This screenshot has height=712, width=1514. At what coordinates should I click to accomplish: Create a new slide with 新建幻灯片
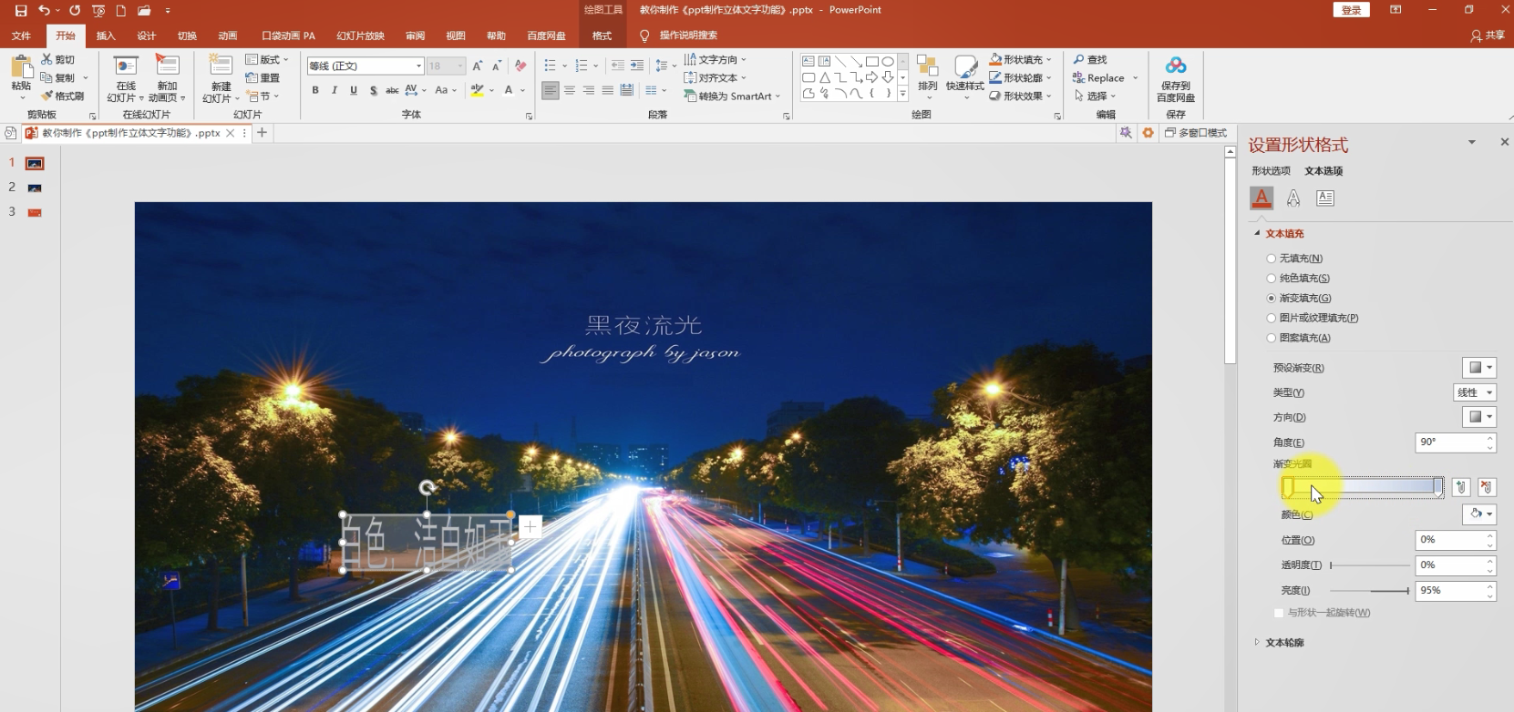[x=221, y=77]
